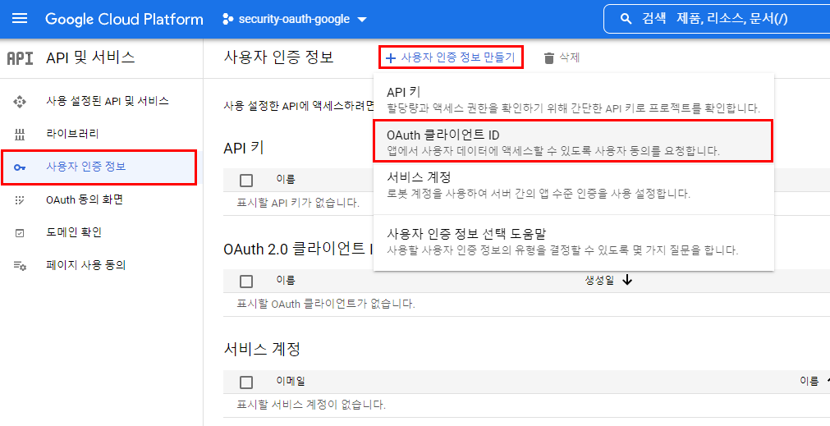Viewport: 830px width, 426px height.
Task: Click the 서비스 계정 section heading
Action: click(x=262, y=350)
